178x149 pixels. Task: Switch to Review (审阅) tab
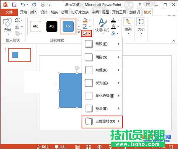(95, 12)
